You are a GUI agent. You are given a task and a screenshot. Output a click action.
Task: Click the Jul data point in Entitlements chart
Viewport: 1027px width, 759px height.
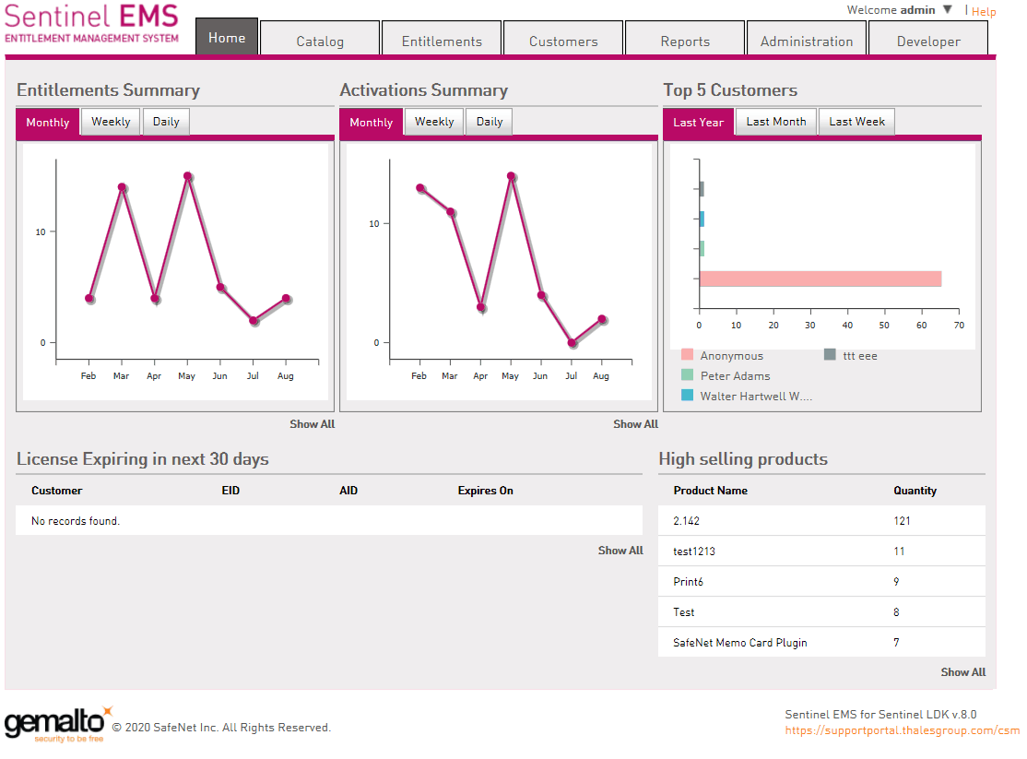254,321
